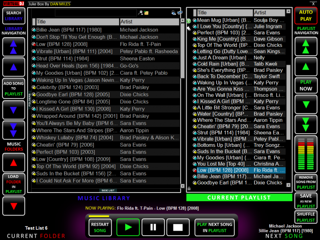Click the Search Library button
Image resolution: width=320 pixels, height=240 pixels.
[14, 16]
